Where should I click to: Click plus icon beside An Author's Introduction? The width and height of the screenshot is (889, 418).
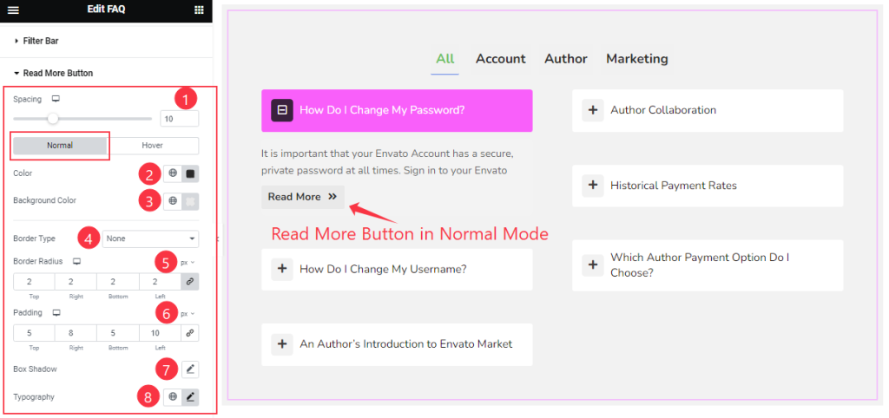coord(282,344)
